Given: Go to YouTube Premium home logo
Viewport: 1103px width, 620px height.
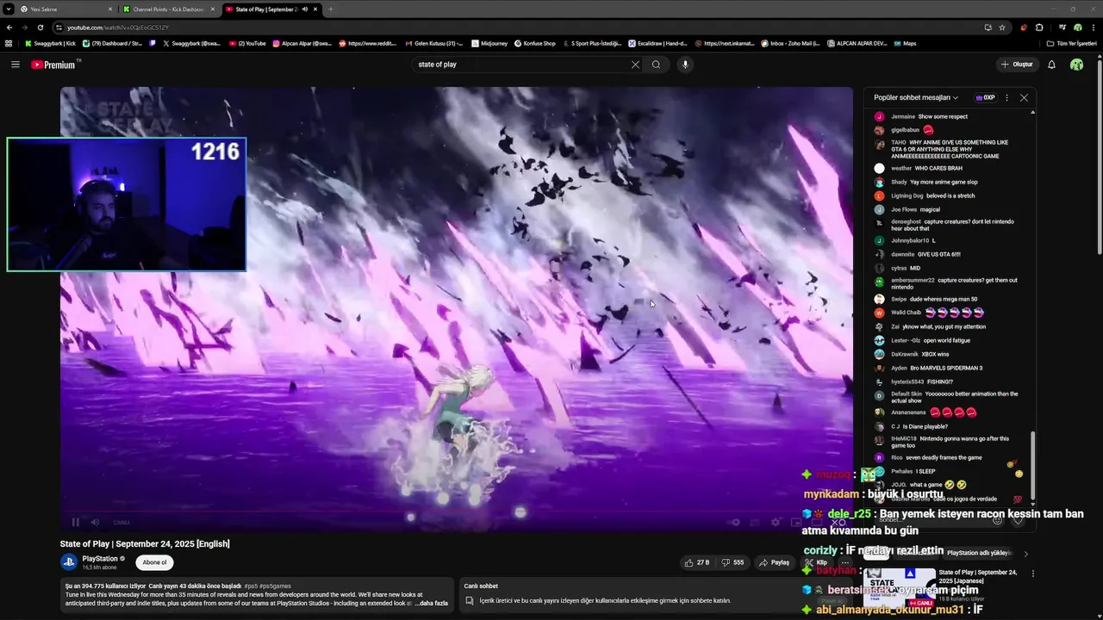Looking at the screenshot, I should 55,65.
